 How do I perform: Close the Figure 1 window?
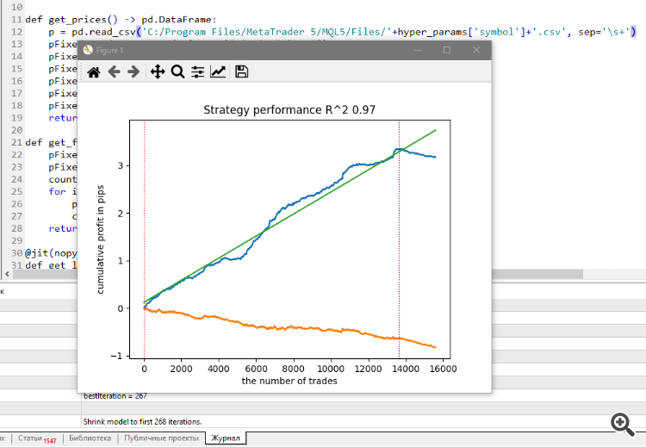click(x=476, y=50)
